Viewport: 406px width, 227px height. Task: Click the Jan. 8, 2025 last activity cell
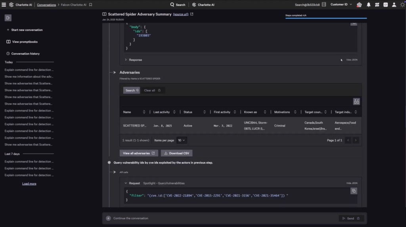pyautogui.click(x=163, y=126)
